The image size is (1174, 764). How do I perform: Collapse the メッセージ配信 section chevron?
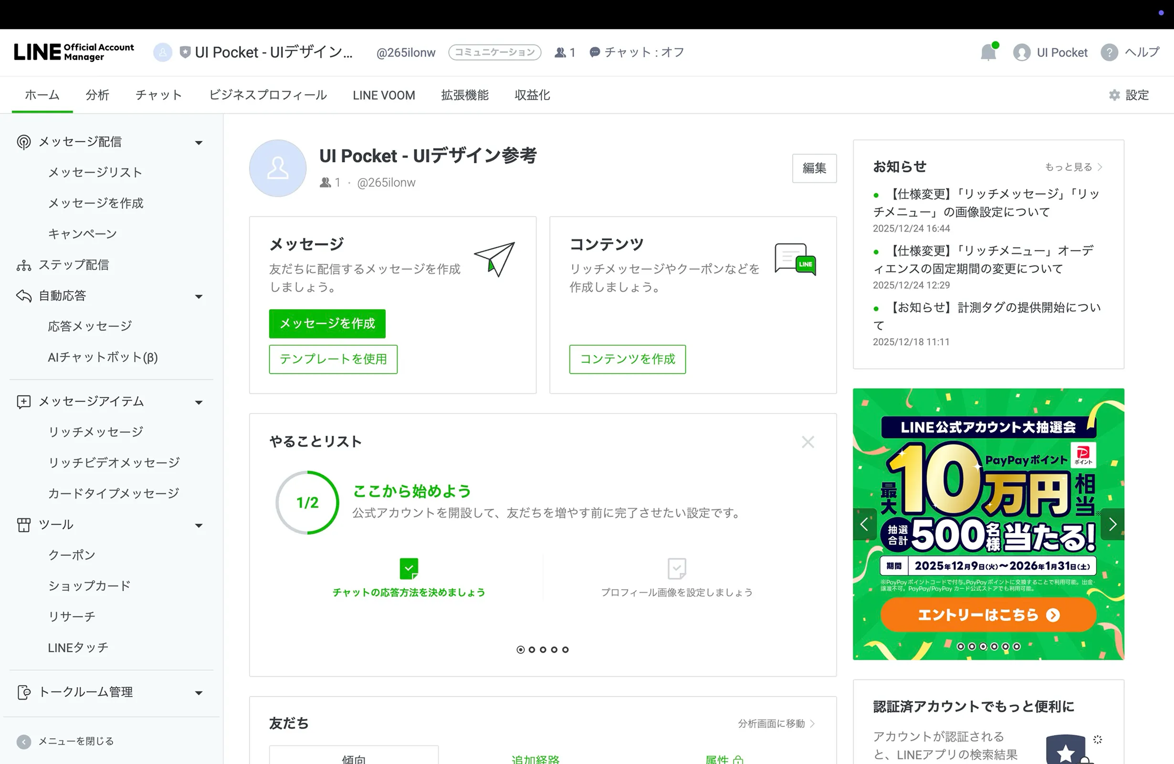click(199, 142)
